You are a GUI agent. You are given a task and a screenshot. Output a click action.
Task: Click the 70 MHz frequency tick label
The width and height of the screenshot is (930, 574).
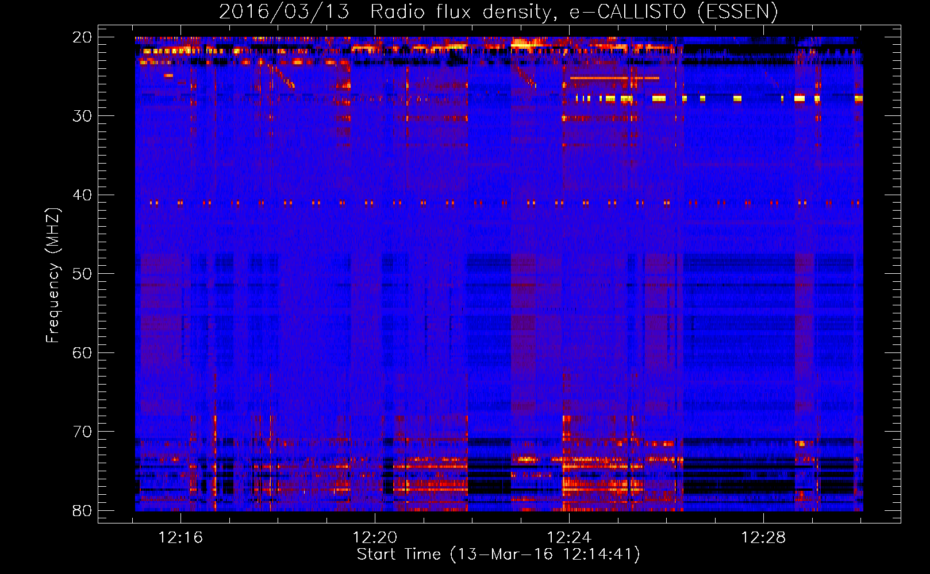[x=82, y=432]
